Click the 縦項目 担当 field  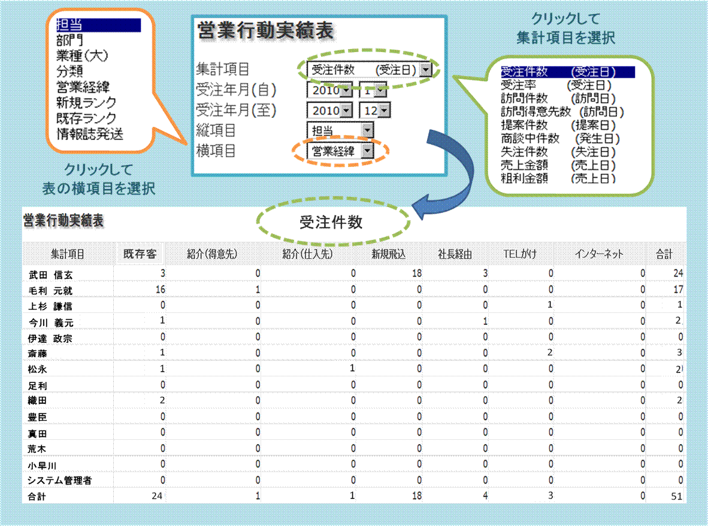tap(340, 131)
